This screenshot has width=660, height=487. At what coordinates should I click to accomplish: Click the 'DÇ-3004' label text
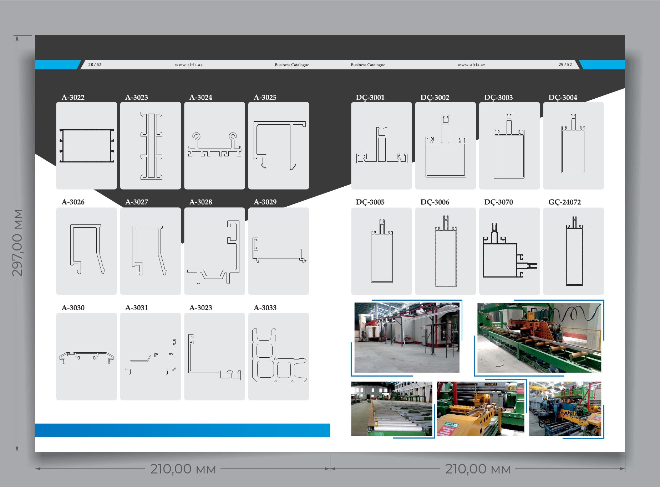click(563, 98)
